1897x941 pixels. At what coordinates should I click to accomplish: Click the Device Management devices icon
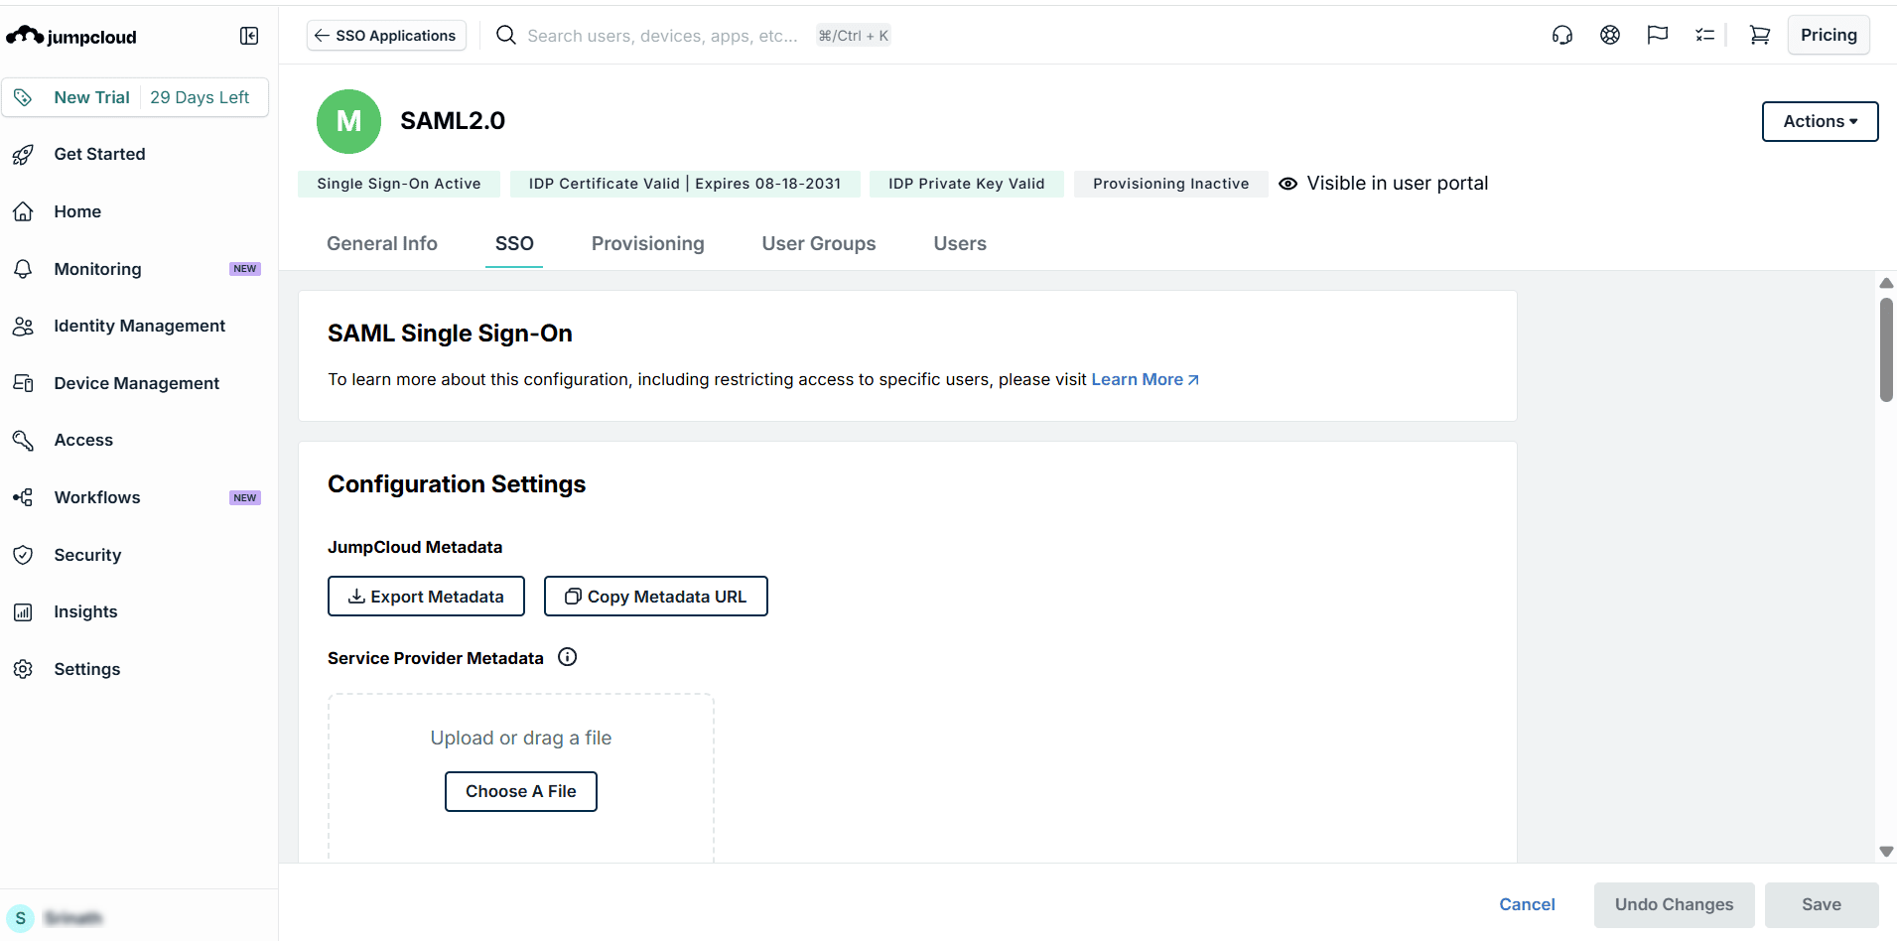(x=23, y=383)
